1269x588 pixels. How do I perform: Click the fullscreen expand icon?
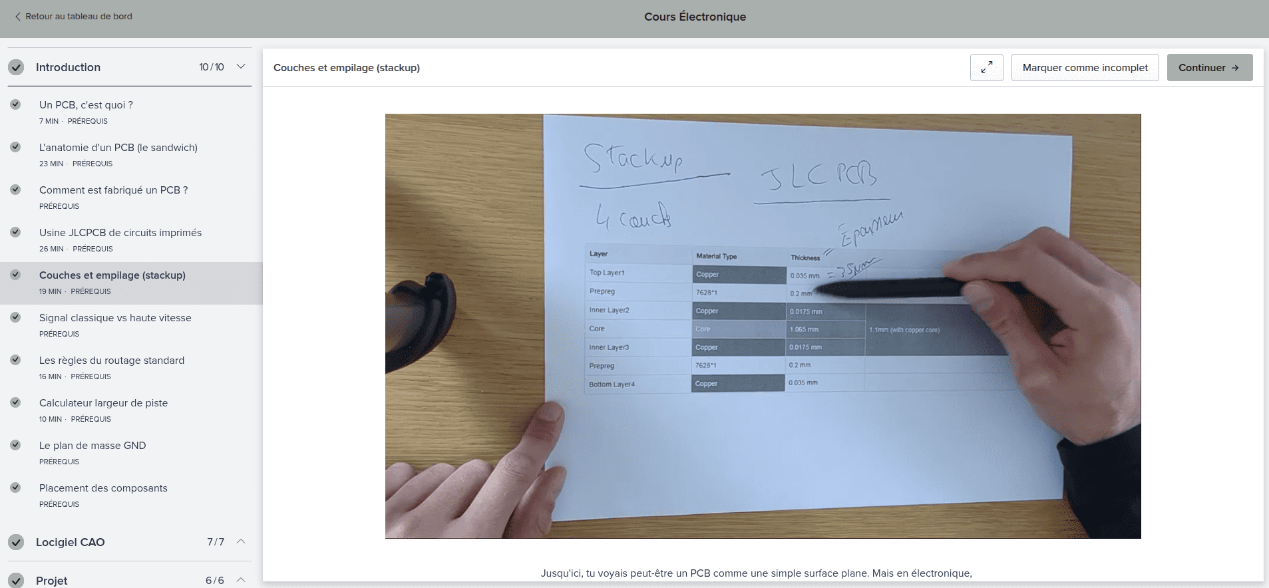pyautogui.click(x=987, y=67)
